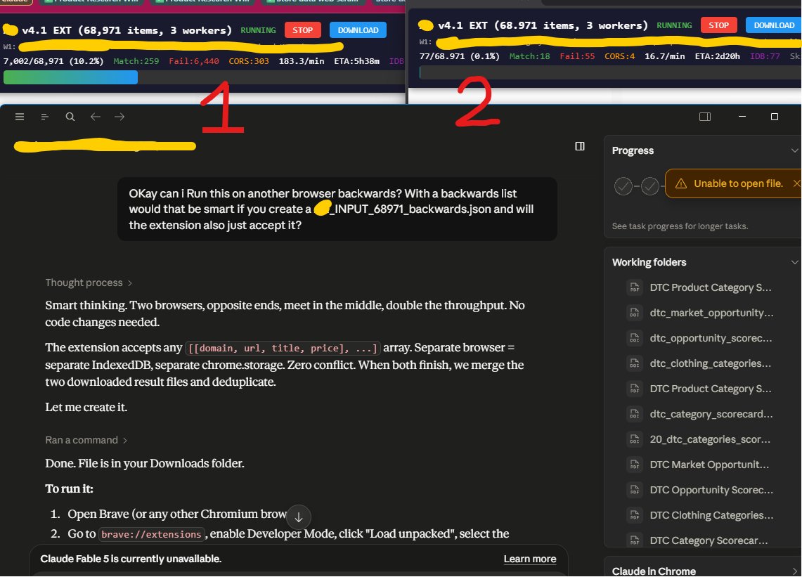This screenshot has width=802, height=577.
Task: Open the hamburger menu in Claude app
Action: click(x=20, y=117)
